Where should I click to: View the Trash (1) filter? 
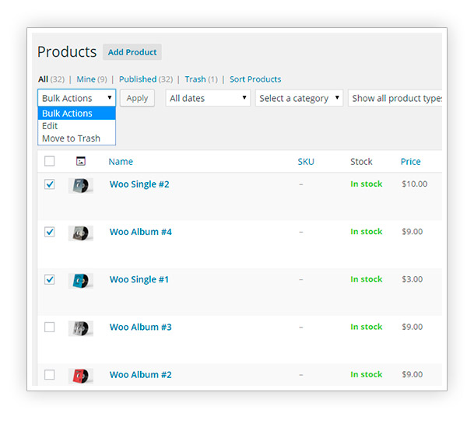(201, 79)
